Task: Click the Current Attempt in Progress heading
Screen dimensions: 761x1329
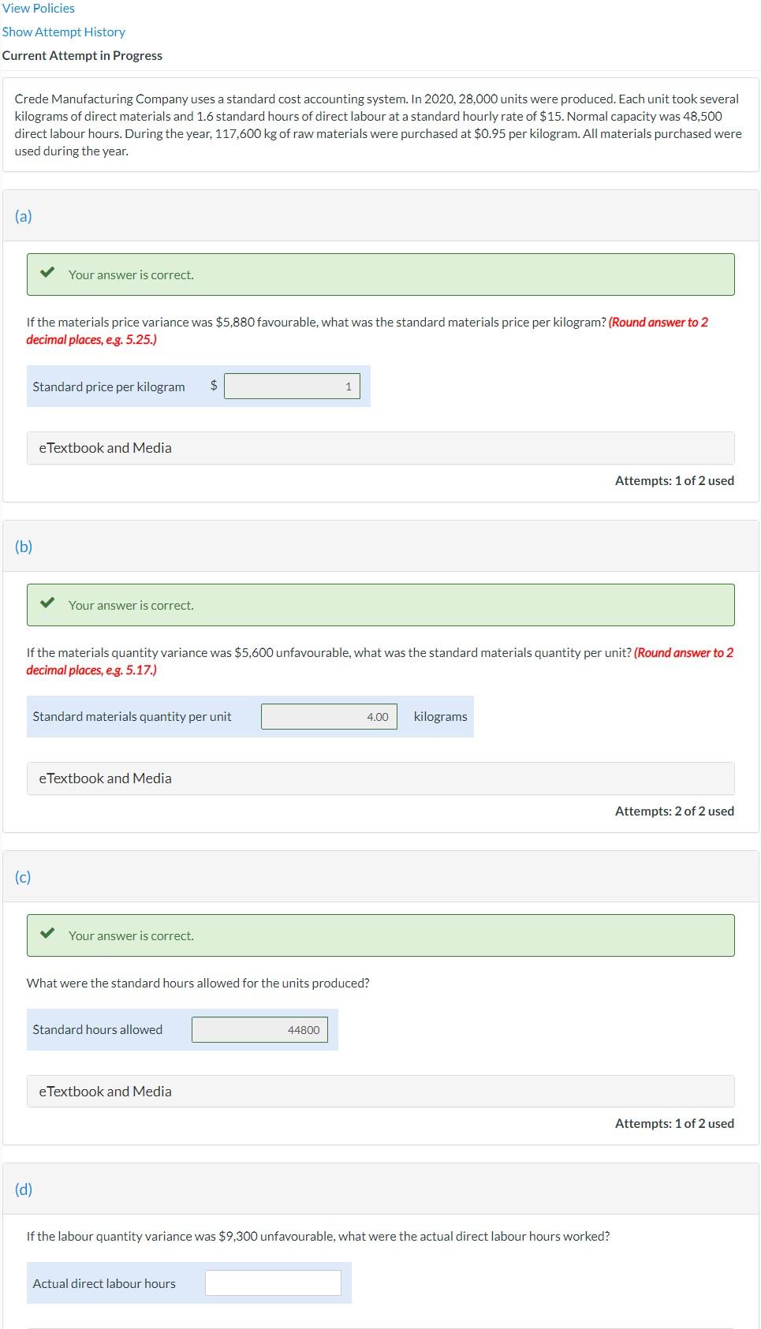Action: pyautogui.click(x=82, y=55)
